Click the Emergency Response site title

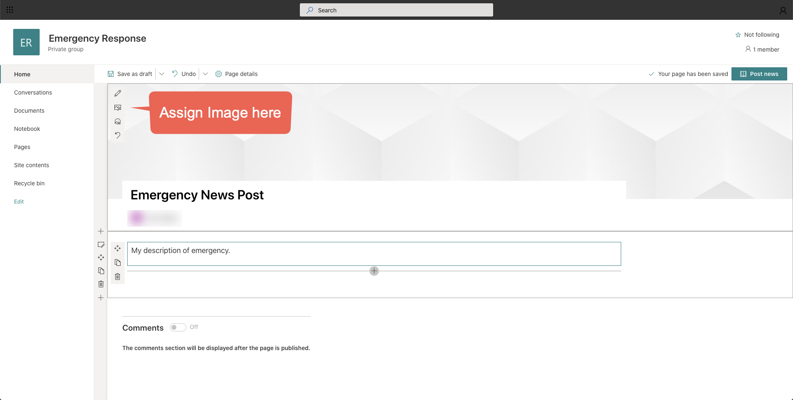97,38
